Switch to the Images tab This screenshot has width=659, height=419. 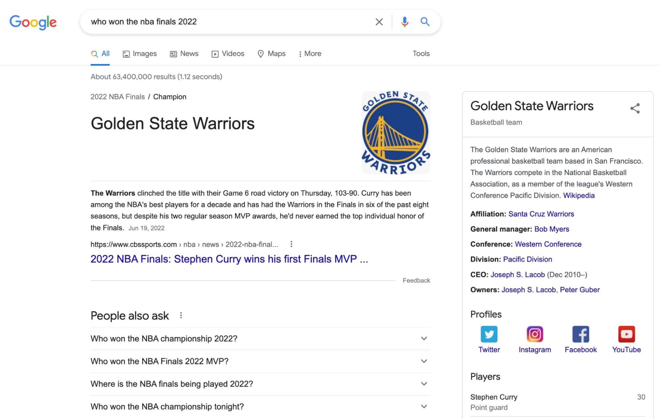coord(140,54)
